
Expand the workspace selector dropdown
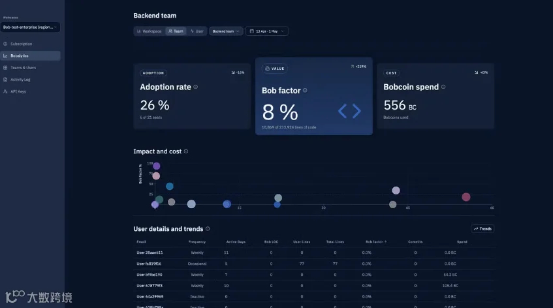click(x=30, y=27)
